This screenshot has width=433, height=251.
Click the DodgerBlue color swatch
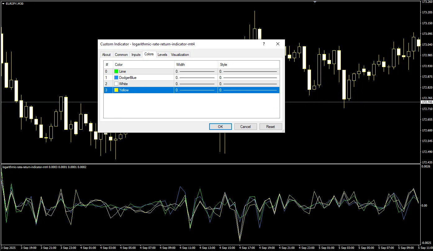tap(116, 78)
